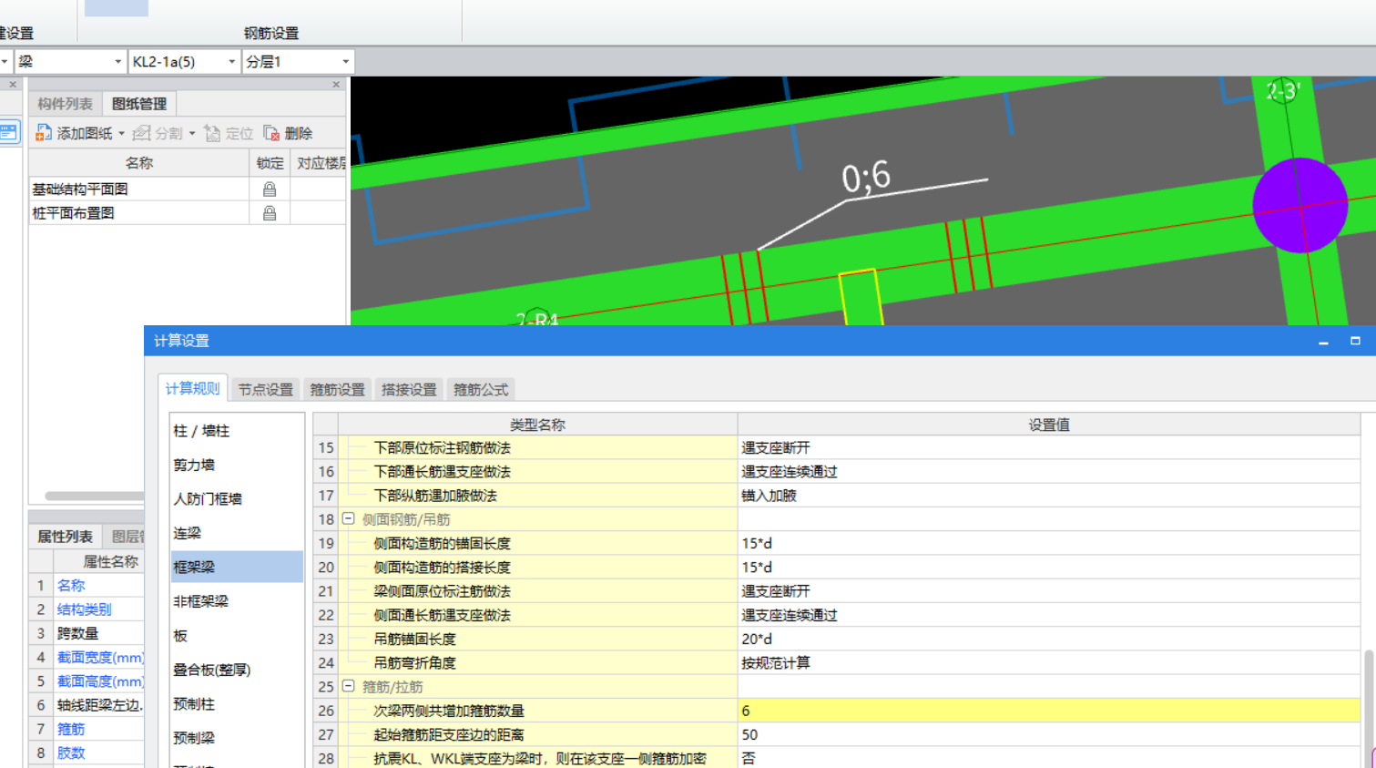Open the 钢筋设置 ribbon group
The height and width of the screenshot is (768, 1376).
coord(271,33)
